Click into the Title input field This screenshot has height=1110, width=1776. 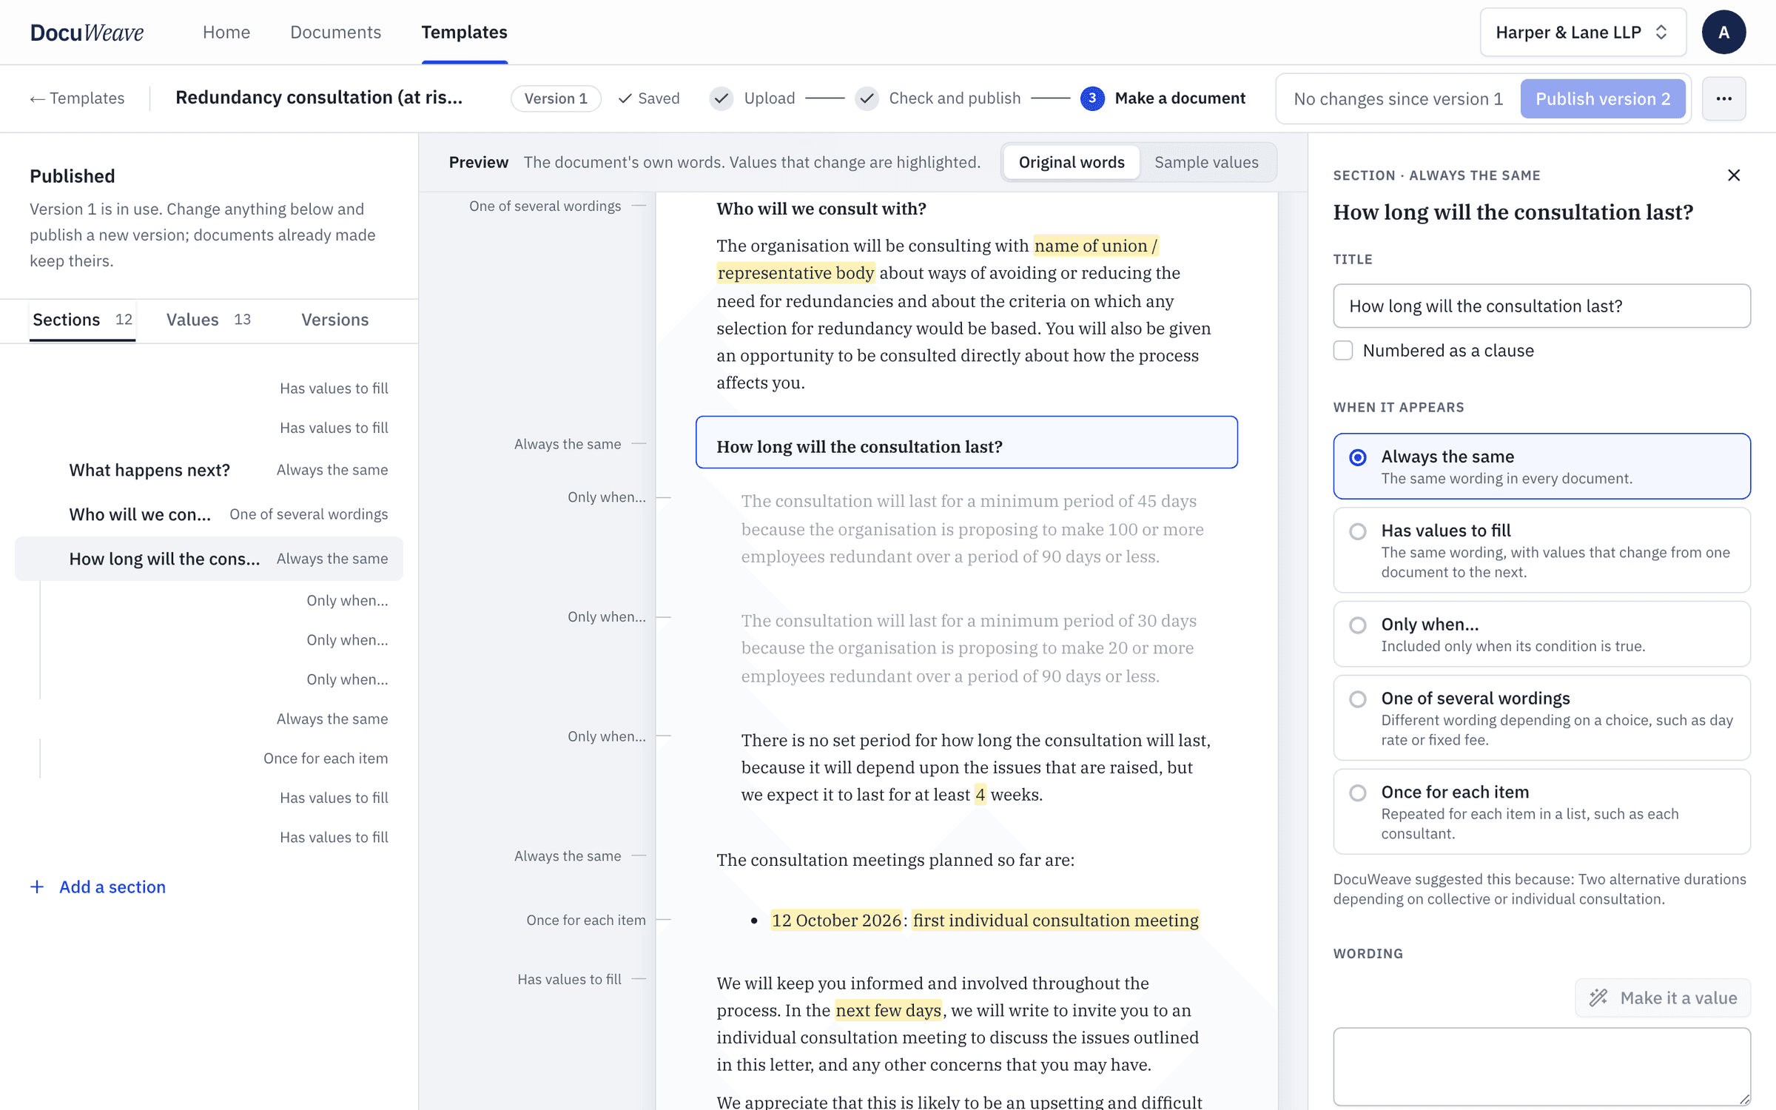tap(1541, 306)
